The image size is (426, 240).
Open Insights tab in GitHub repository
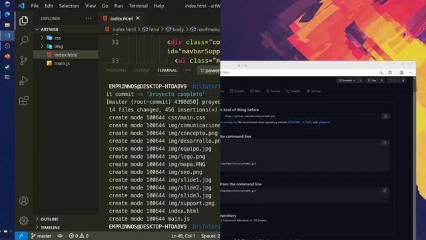294,91
